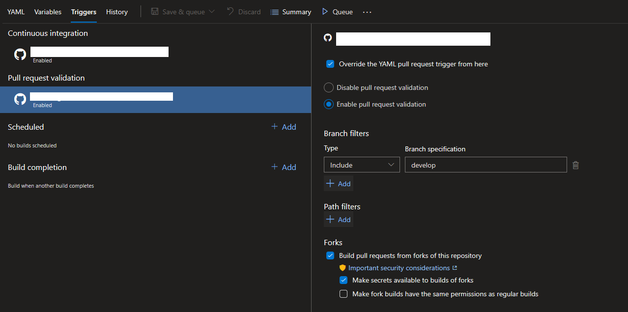The height and width of the screenshot is (312, 628).
Task: Switch to the Variables tab
Action: 48,12
